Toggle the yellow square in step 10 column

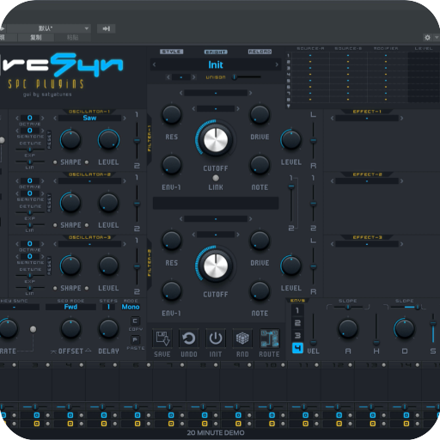[272, 424]
